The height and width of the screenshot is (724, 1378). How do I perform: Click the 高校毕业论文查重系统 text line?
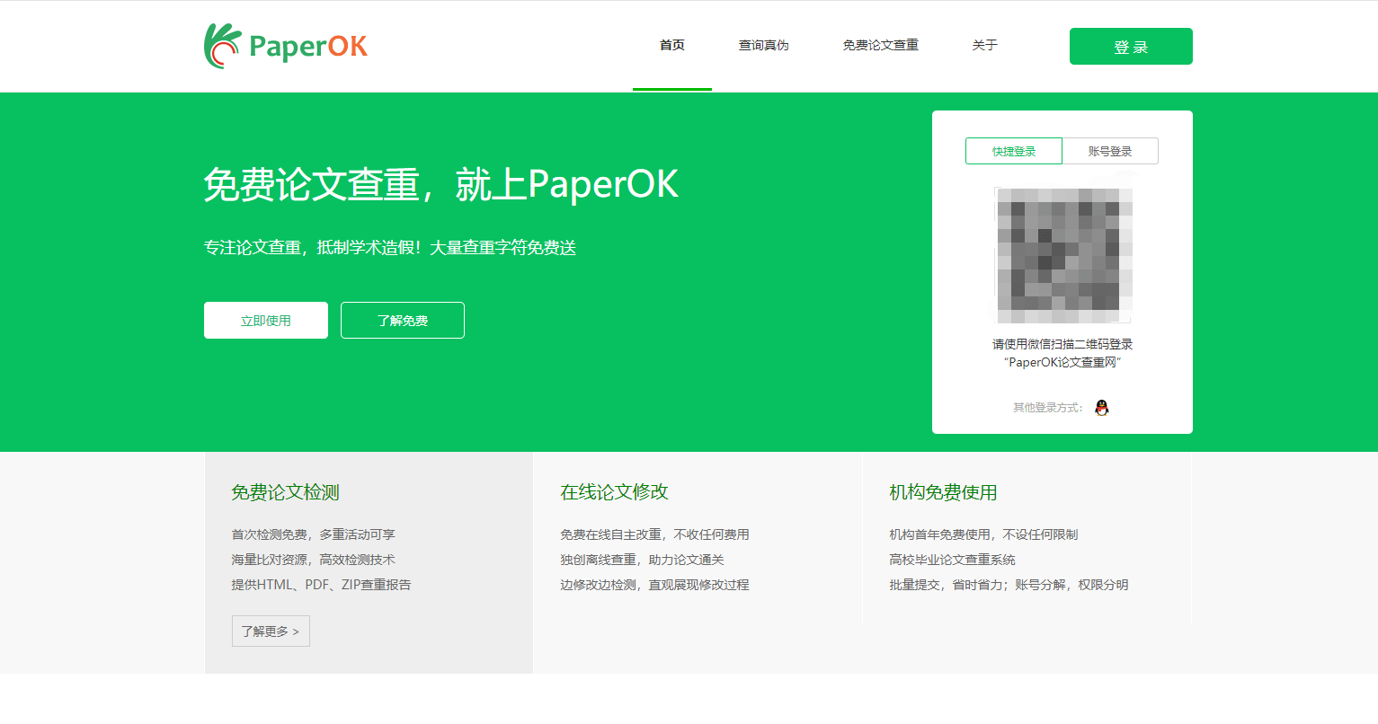point(953,560)
